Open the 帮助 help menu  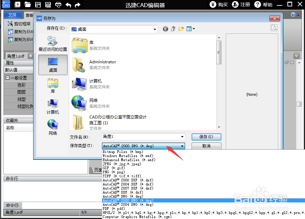[x=263, y=4]
